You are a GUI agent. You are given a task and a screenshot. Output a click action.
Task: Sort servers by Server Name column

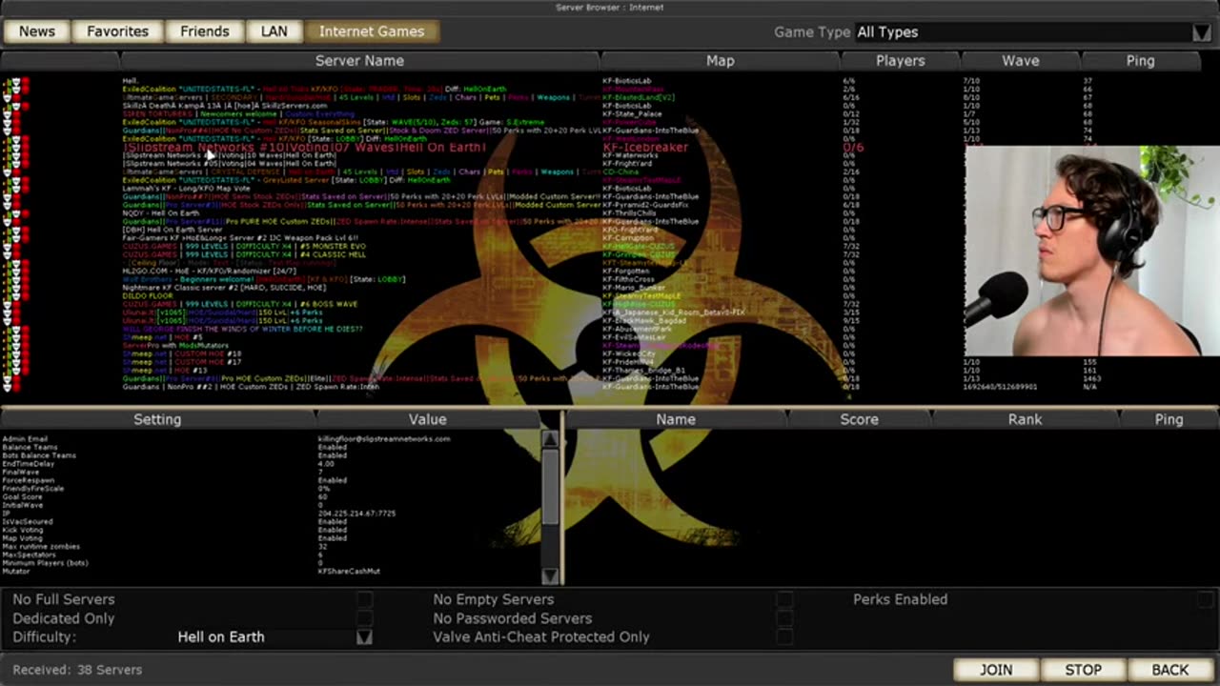(359, 61)
